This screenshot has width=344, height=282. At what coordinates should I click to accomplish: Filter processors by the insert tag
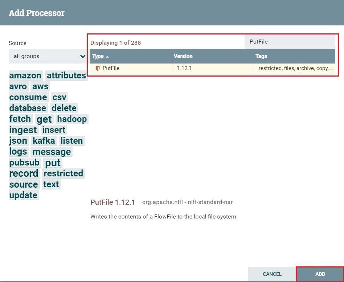pos(54,130)
